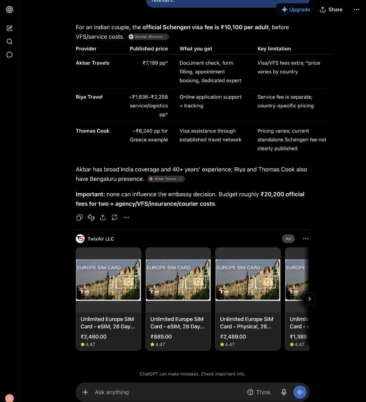Select the ₹7,199 pp* price cell
Screen dimensions: 366x402
[155, 63]
